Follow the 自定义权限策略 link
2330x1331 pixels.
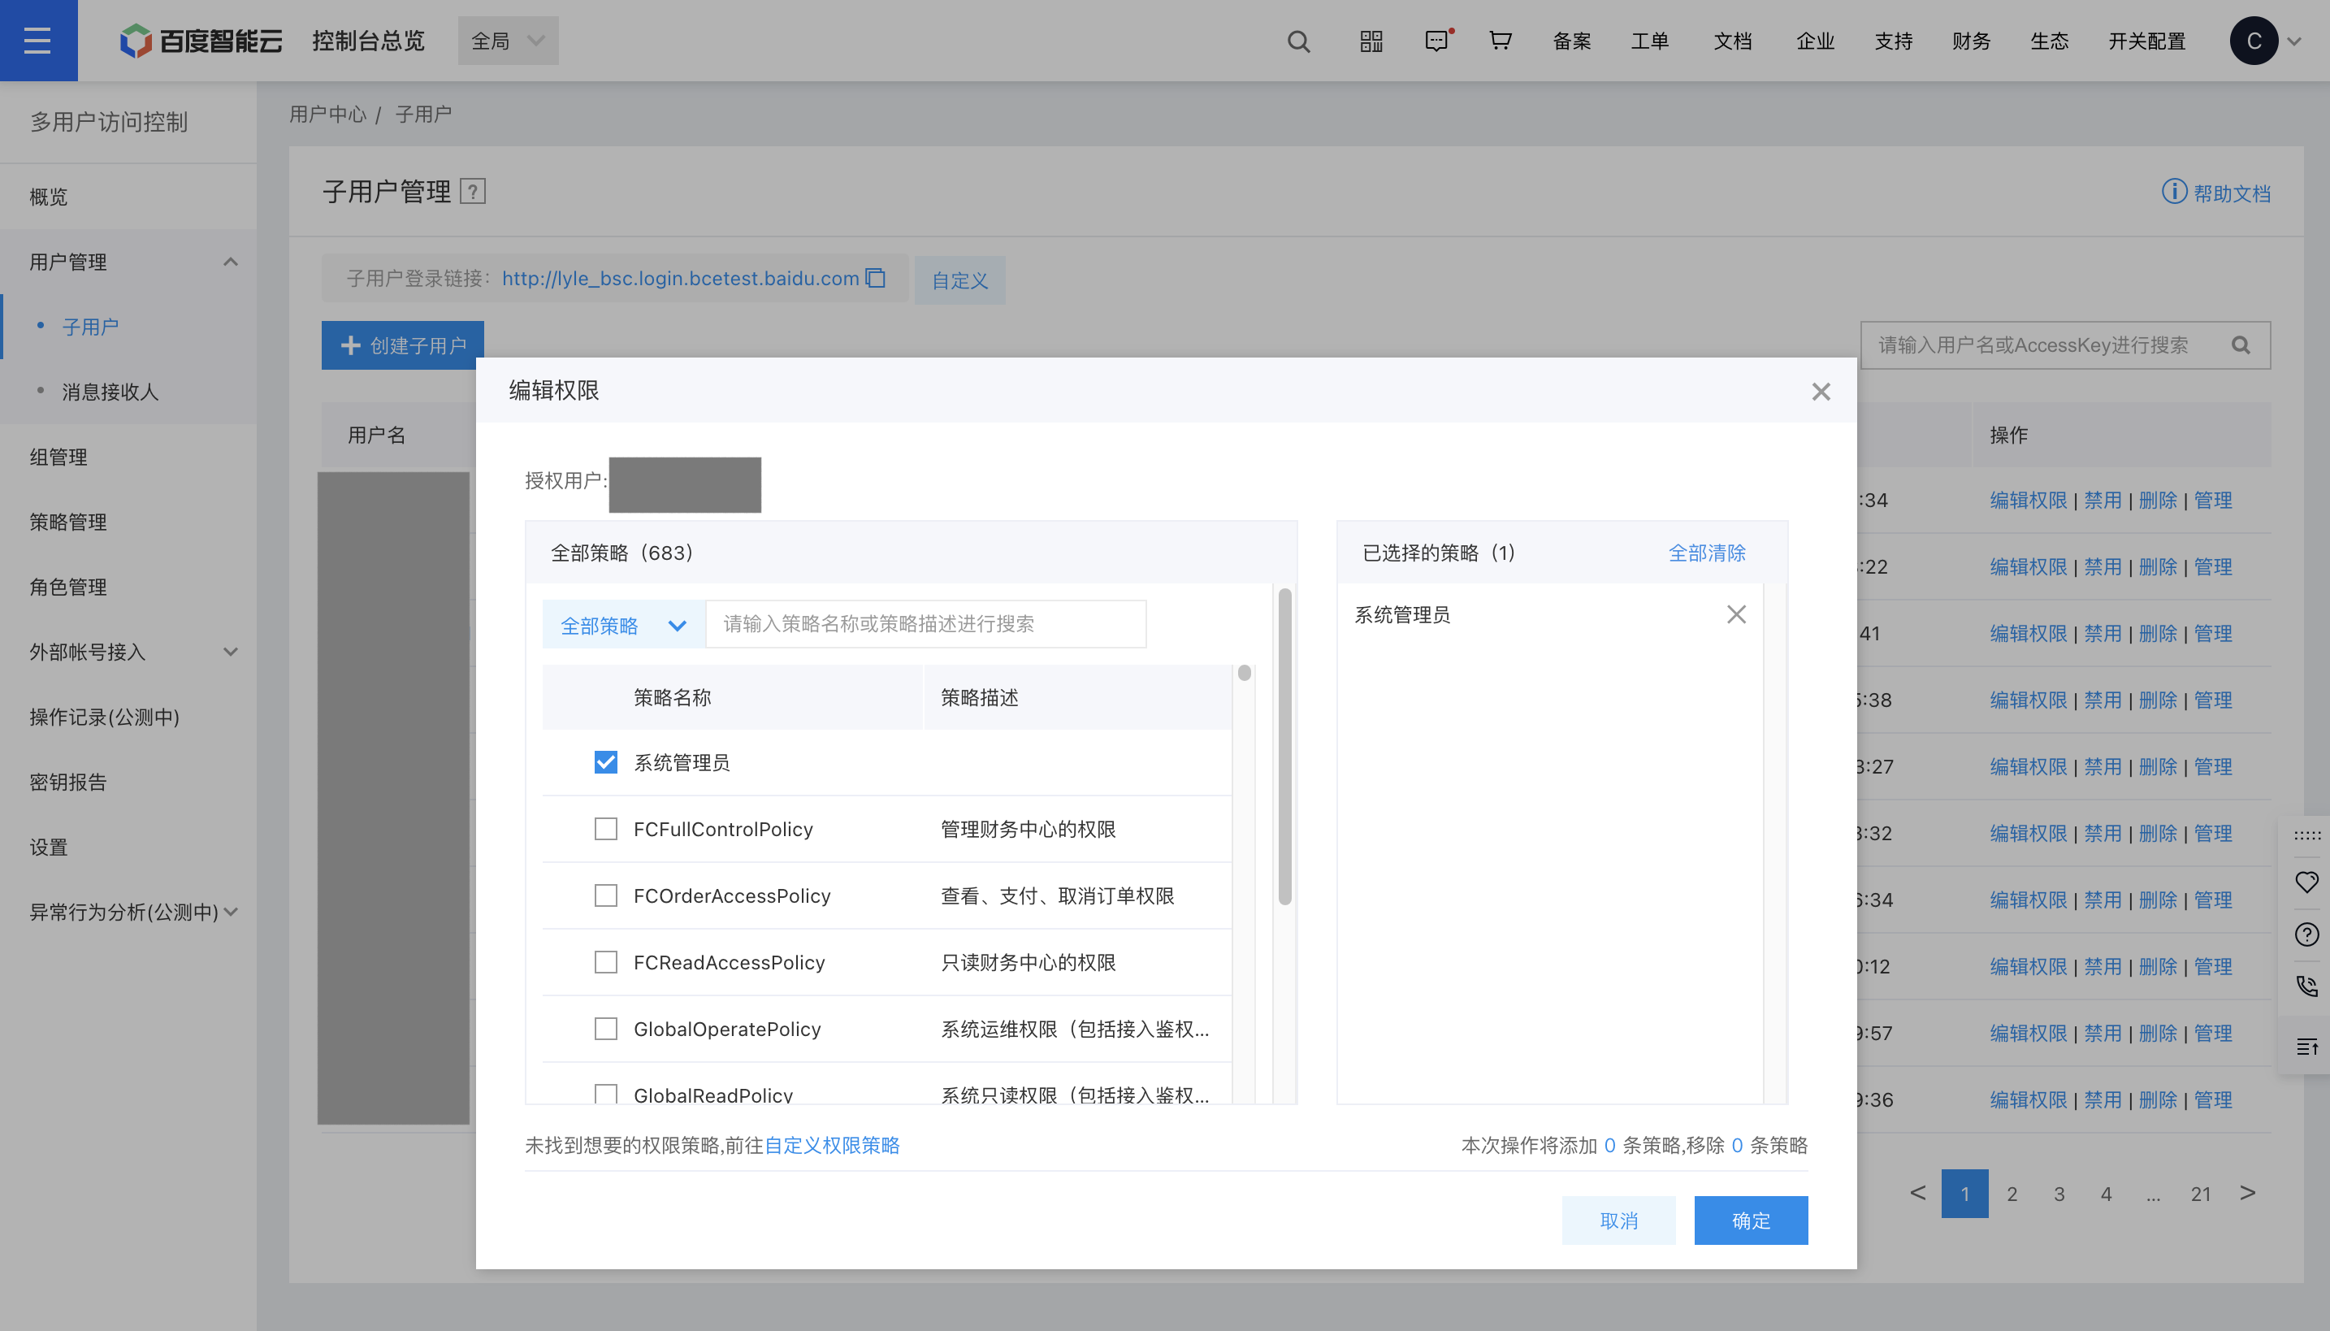pos(833,1146)
